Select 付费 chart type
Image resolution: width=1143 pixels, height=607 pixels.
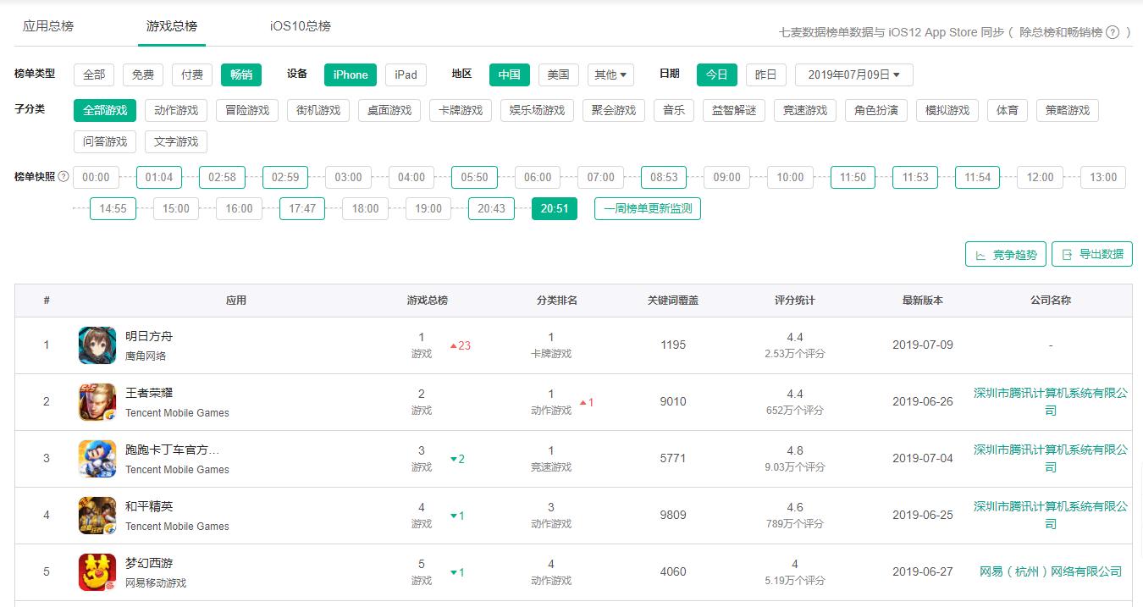(x=192, y=74)
